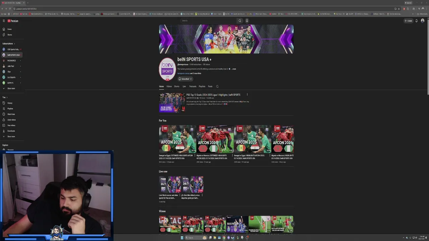
Task: Open options for Nigeria vs Morocco extended video
Action: tap(232, 155)
